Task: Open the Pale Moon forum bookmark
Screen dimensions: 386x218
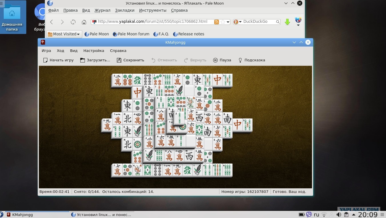Action: pyautogui.click(x=131, y=34)
